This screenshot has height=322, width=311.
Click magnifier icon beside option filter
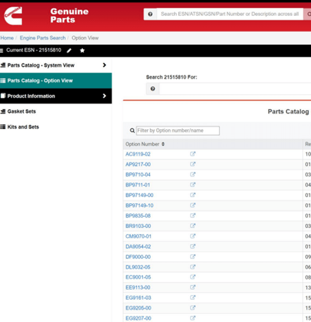point(133,130)
